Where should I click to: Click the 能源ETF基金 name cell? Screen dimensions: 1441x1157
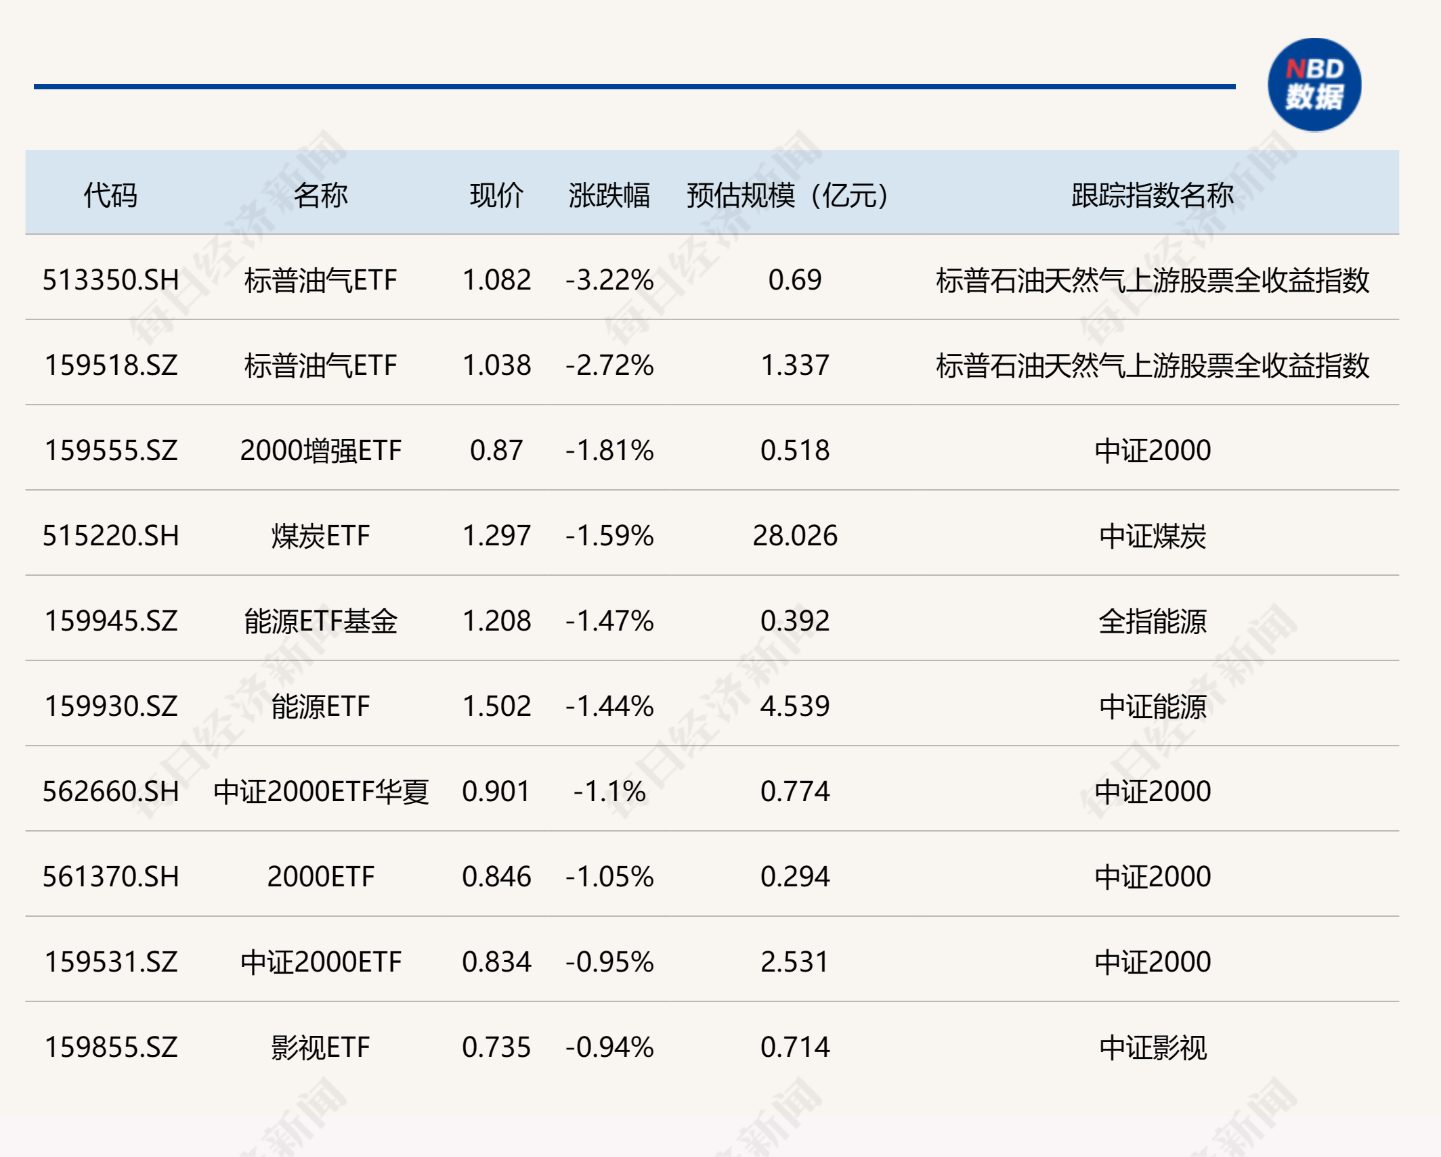pyautogui.click(x=320, y=621)
